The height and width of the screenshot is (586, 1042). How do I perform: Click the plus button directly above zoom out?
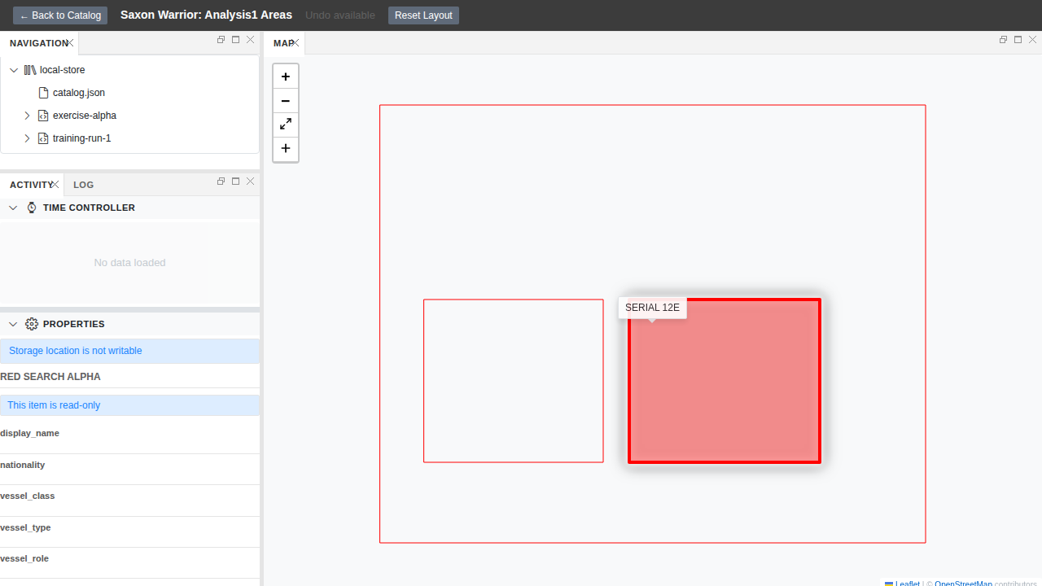click(285, 77)
